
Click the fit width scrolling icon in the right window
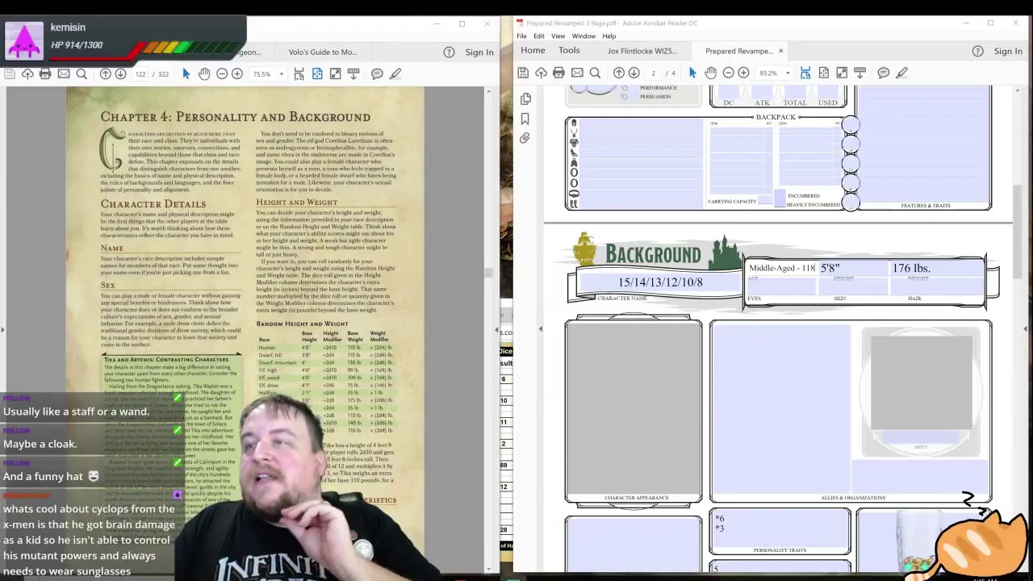point(805,73)
